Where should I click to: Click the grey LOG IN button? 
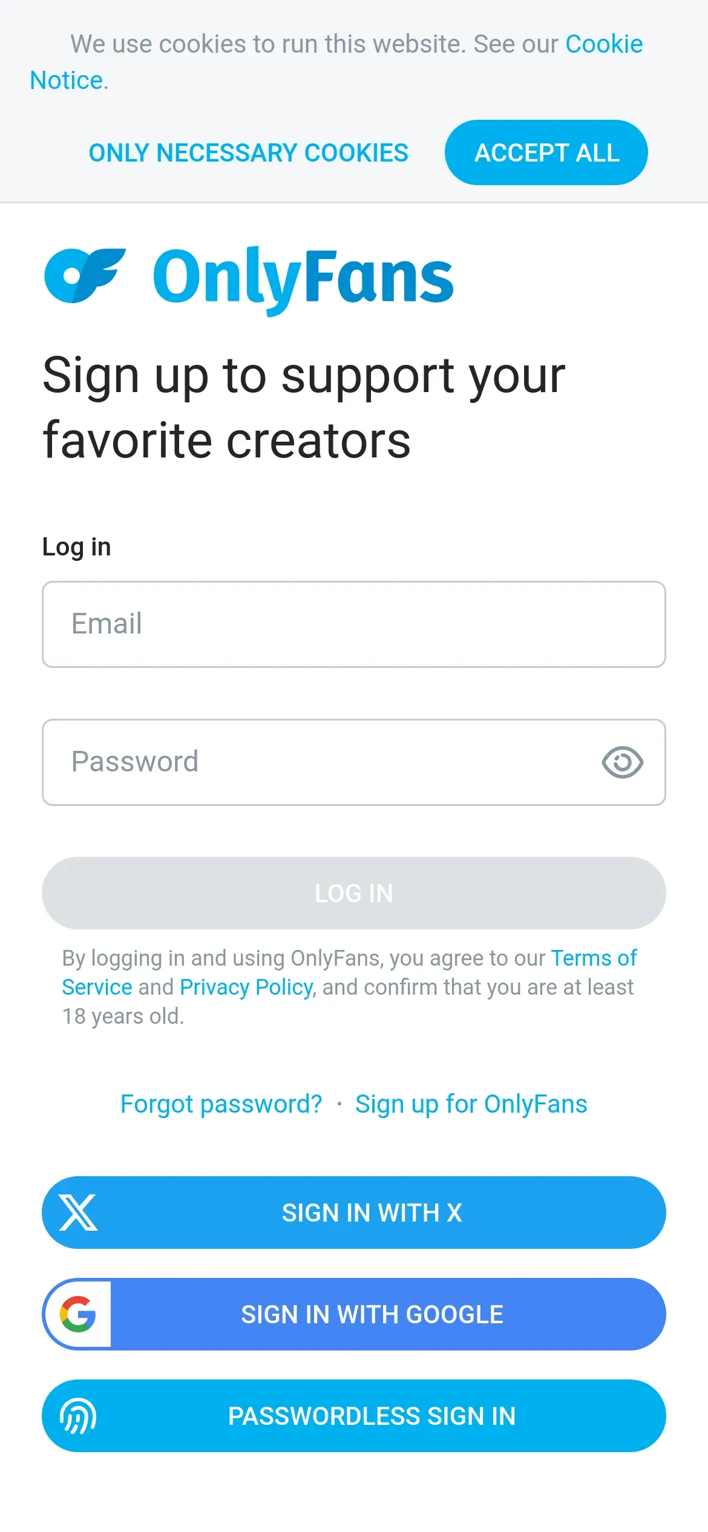coord(354,893)
